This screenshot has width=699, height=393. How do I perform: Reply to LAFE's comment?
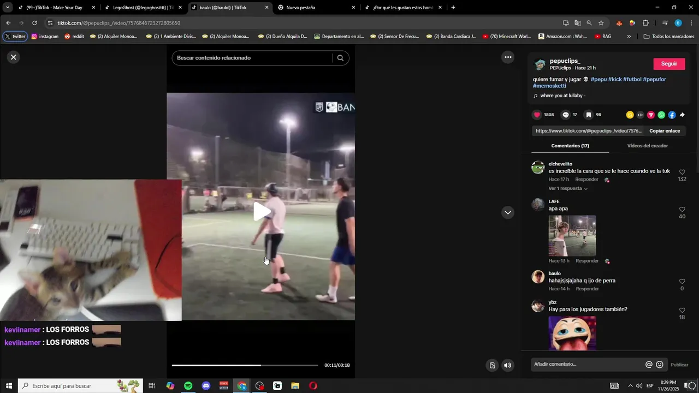(x=587, y=261)
